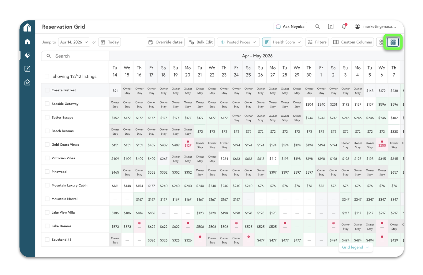Open the house-with-heart listings icon in sidebar

tap(27, 82)
